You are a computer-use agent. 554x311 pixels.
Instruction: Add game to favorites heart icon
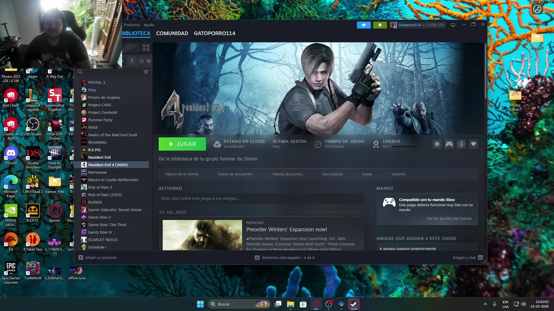click(473, 144)
